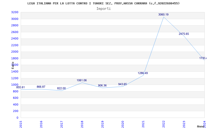Click the 2021 x-axis label
Screen dimensions: 207x129
pyautogui.click(x=143, y=124)
